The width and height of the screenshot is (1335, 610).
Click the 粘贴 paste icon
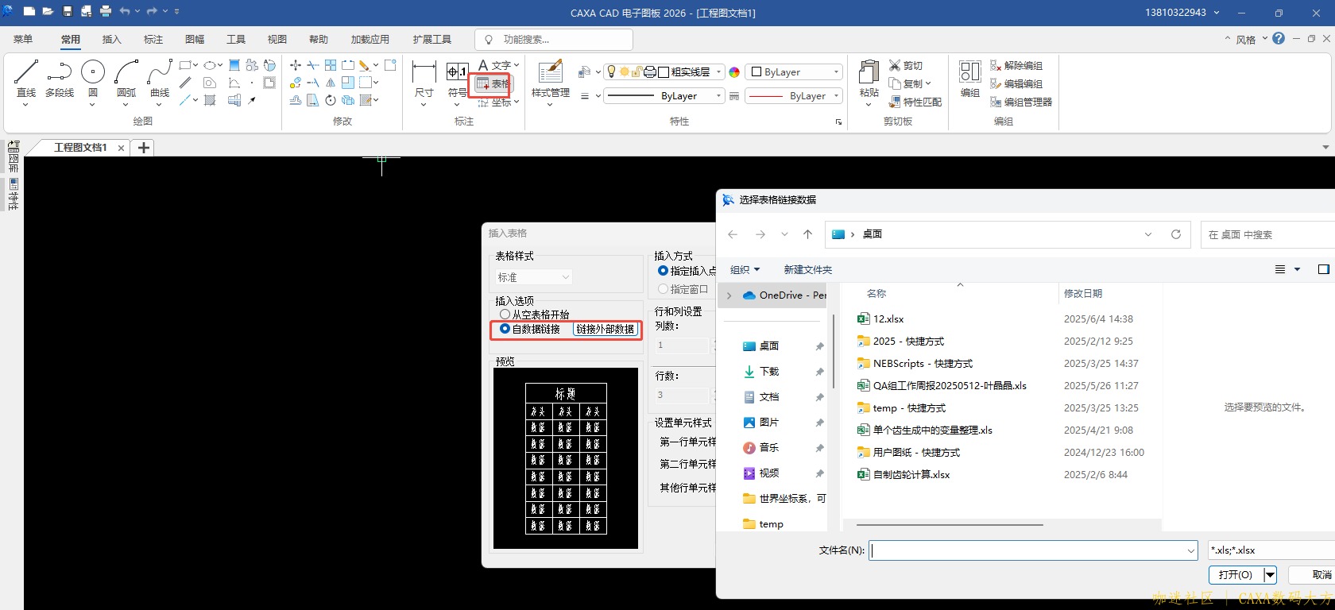869,73
